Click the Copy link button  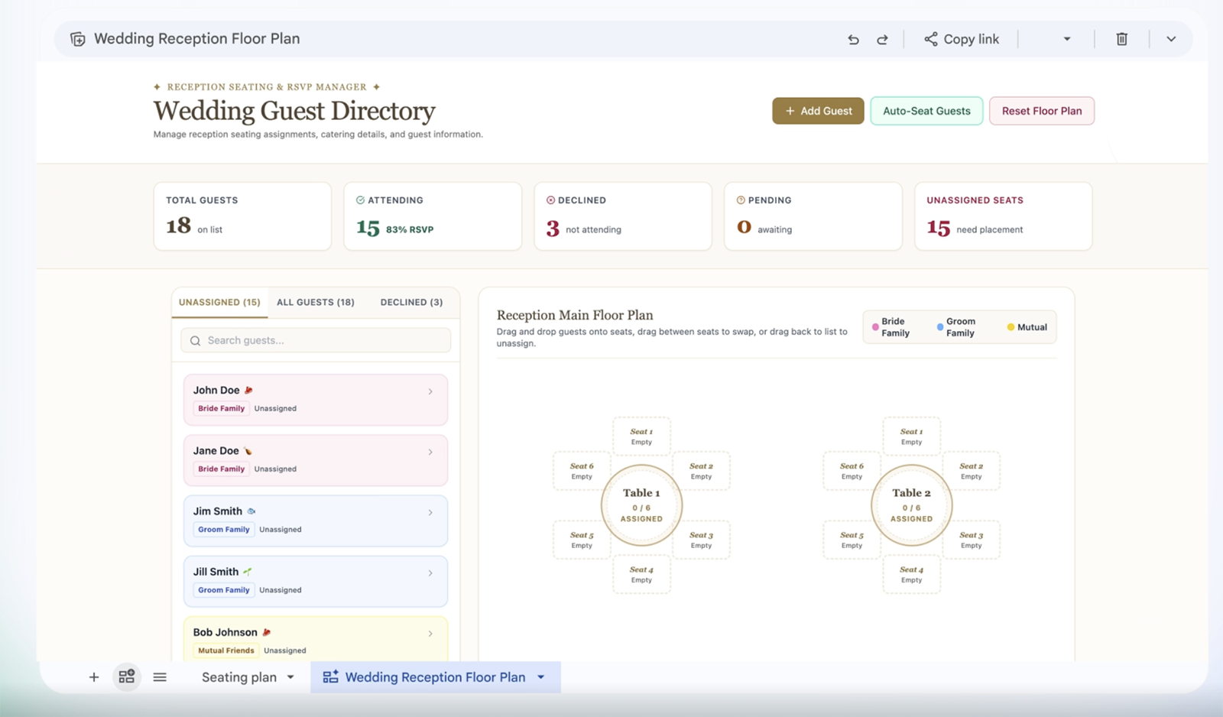(x=962, y=39)
